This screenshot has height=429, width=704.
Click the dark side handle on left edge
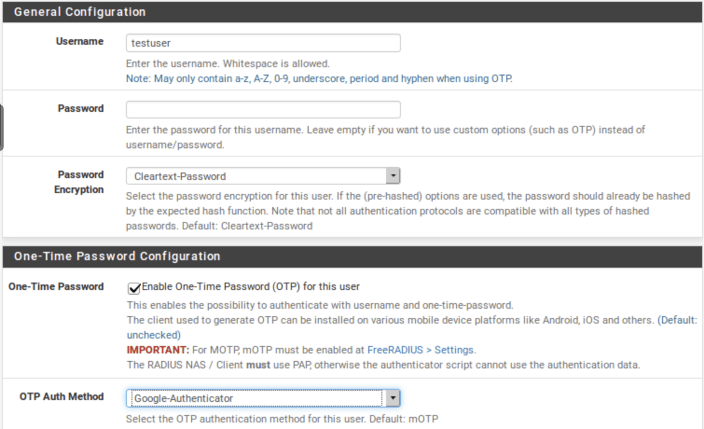(x=2, y=128)
